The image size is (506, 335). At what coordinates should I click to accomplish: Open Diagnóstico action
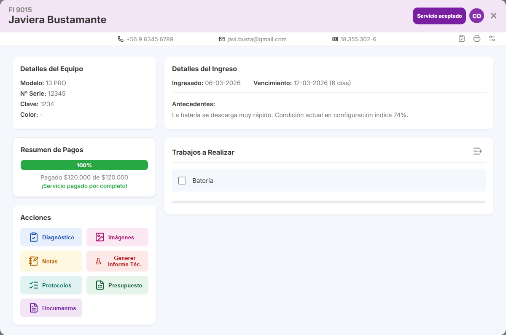pyautogui.click(x=51, y=237)
